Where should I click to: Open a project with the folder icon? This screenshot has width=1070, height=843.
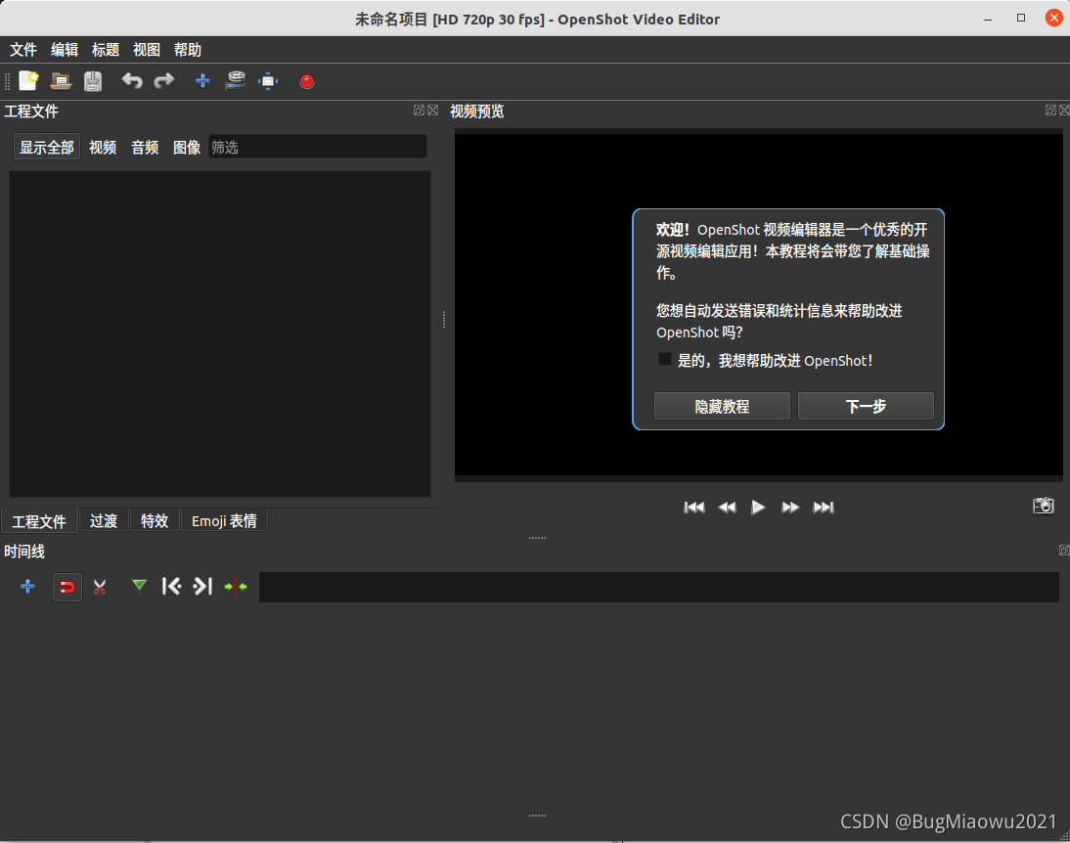[x=61, y=81]
